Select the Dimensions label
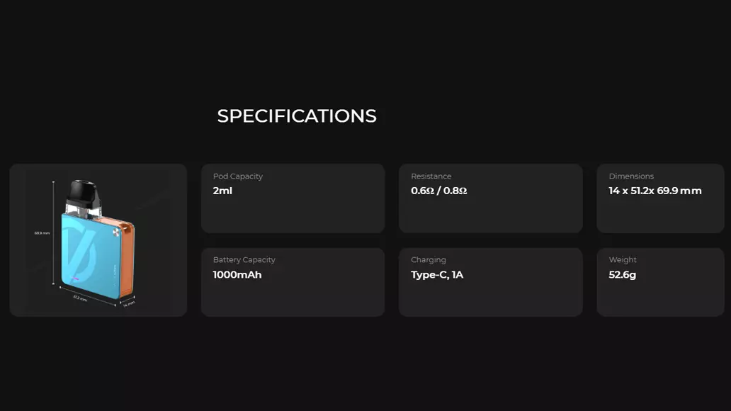 click(x=631, y=176)
